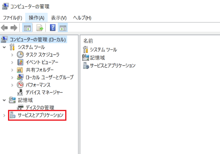Screen dimensions: 220x154
Task: Click the 記憶域 storage icon in tree
Action: pos(12,100)
